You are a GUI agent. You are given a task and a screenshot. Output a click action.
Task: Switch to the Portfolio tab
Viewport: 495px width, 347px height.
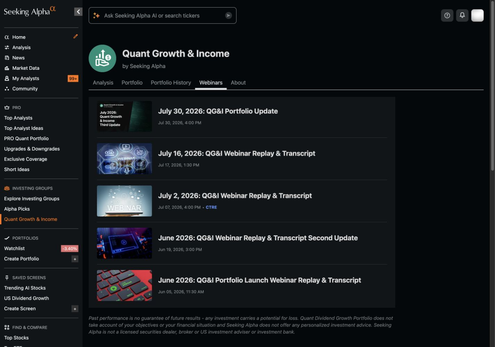[132, 83]
